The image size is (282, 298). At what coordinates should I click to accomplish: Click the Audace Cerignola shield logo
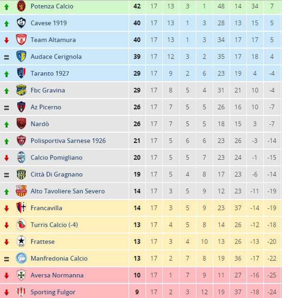(x=21, y=57)
